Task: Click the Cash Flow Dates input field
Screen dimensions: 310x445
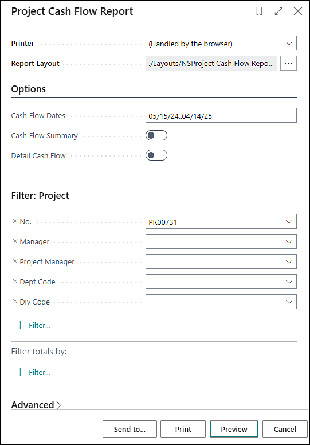Action: point(221,115)
